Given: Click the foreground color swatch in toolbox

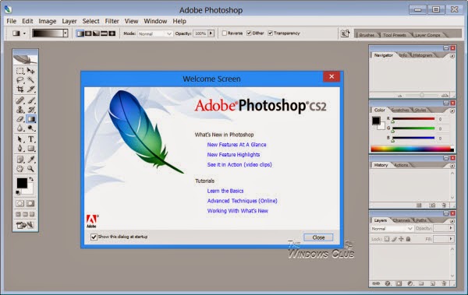Looking at the screenshot, I should (x=22, y=183).
